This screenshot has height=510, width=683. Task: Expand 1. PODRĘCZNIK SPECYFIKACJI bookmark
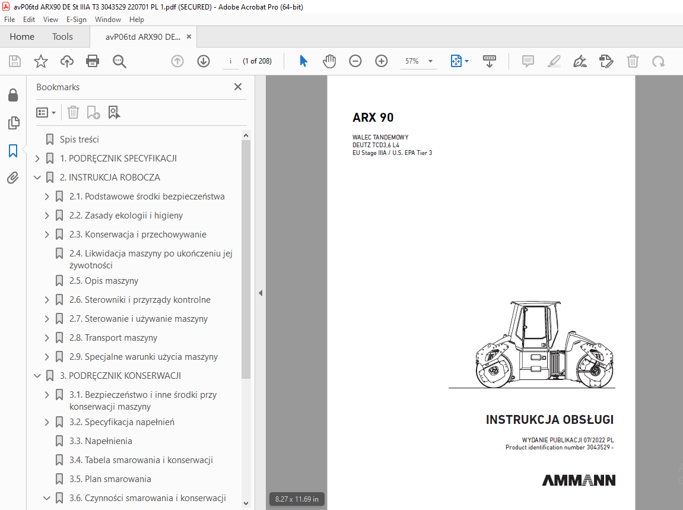click(x=37, y=159)
